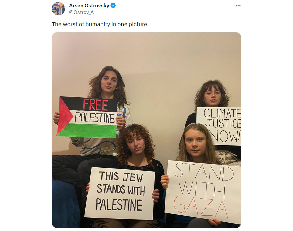Image resolution: width=293 pixels, height=231 pixels.
Task: Open the round profile avatar picture
Action: tap(58, 9)
